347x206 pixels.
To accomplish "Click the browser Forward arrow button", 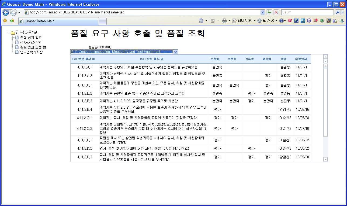I will 13,12.
